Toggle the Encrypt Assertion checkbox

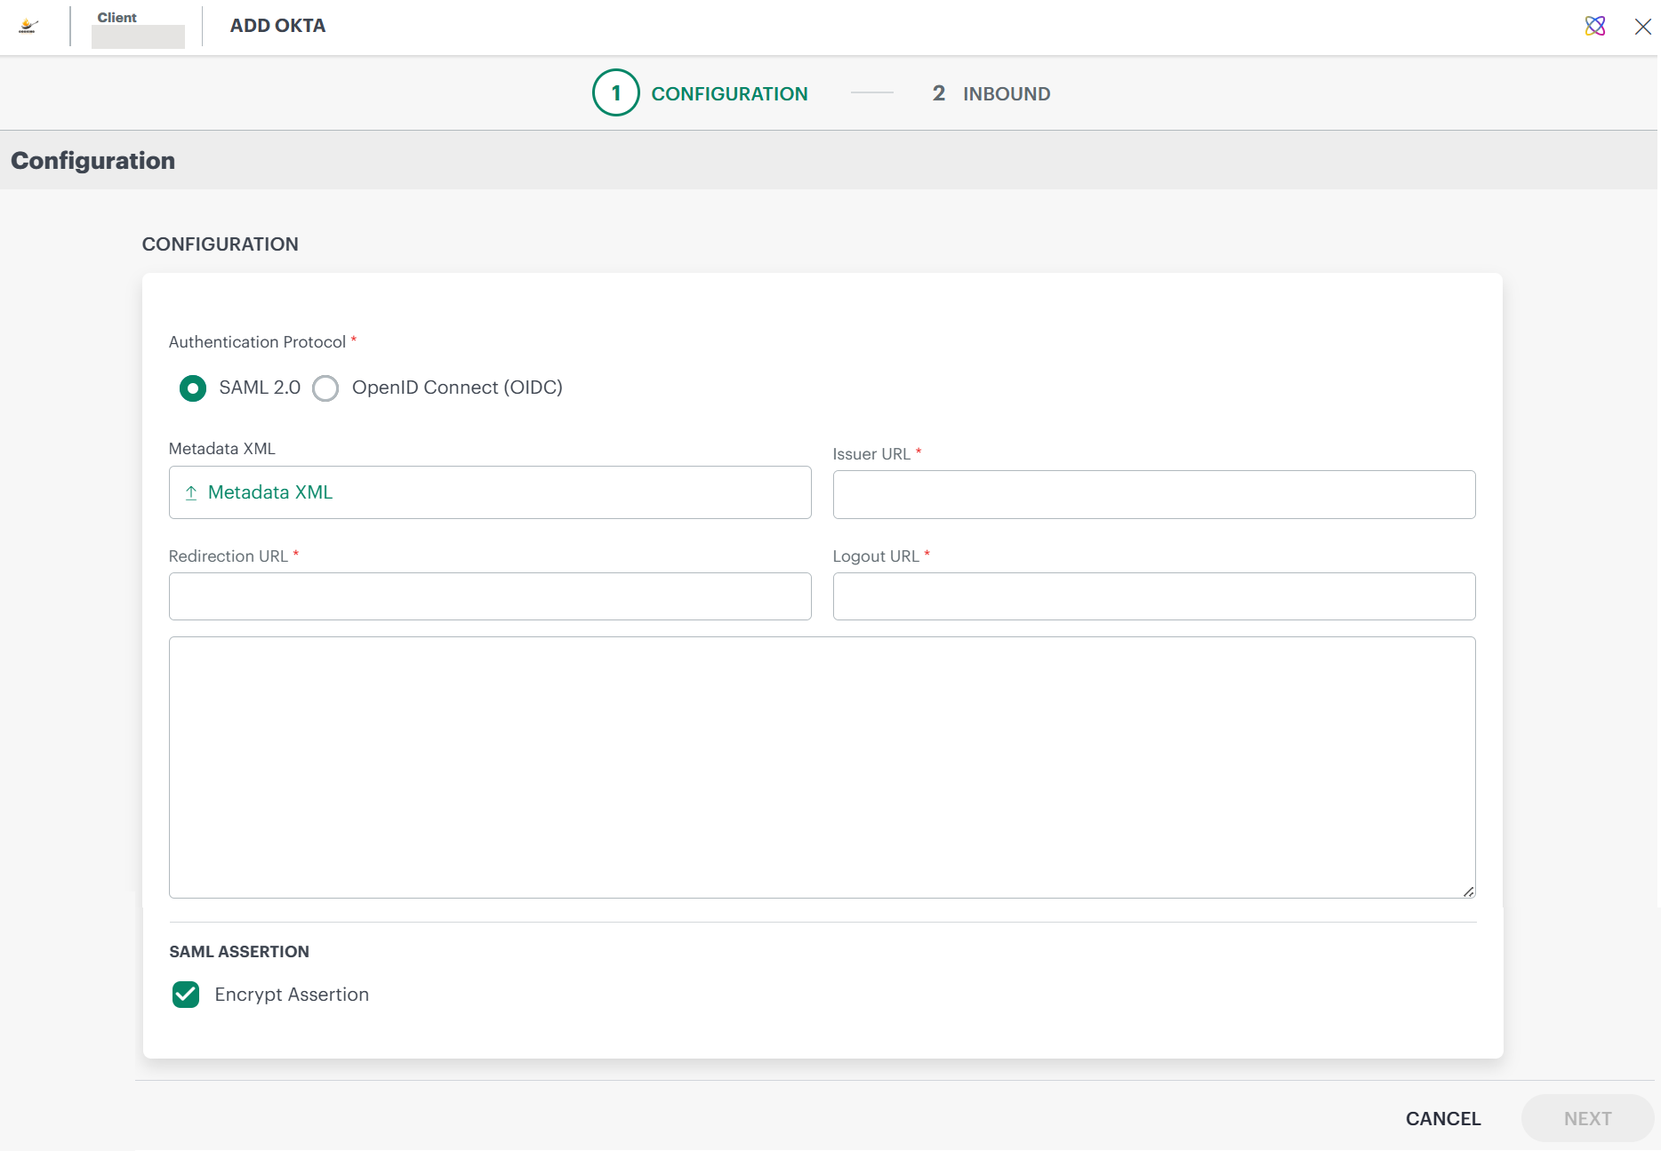tap(186, 995)
